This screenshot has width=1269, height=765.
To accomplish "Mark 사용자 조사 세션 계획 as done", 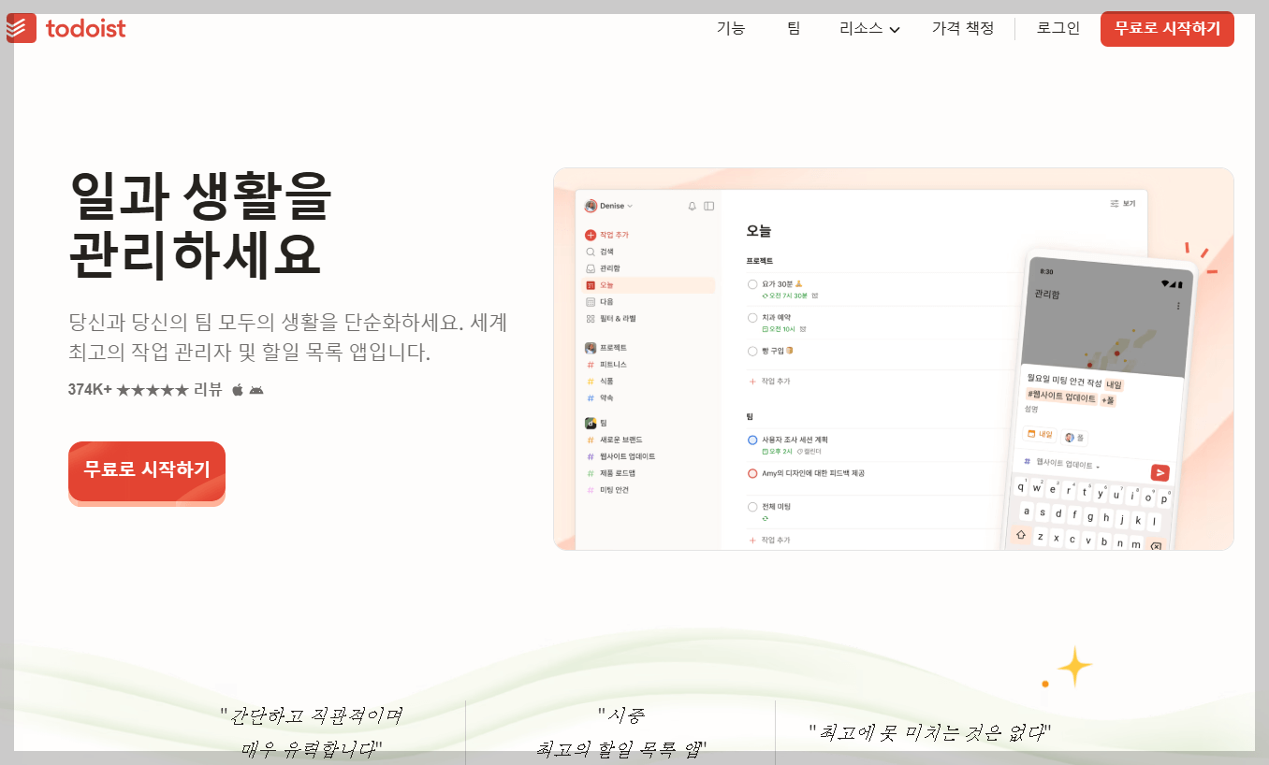I will click(752, 439).
